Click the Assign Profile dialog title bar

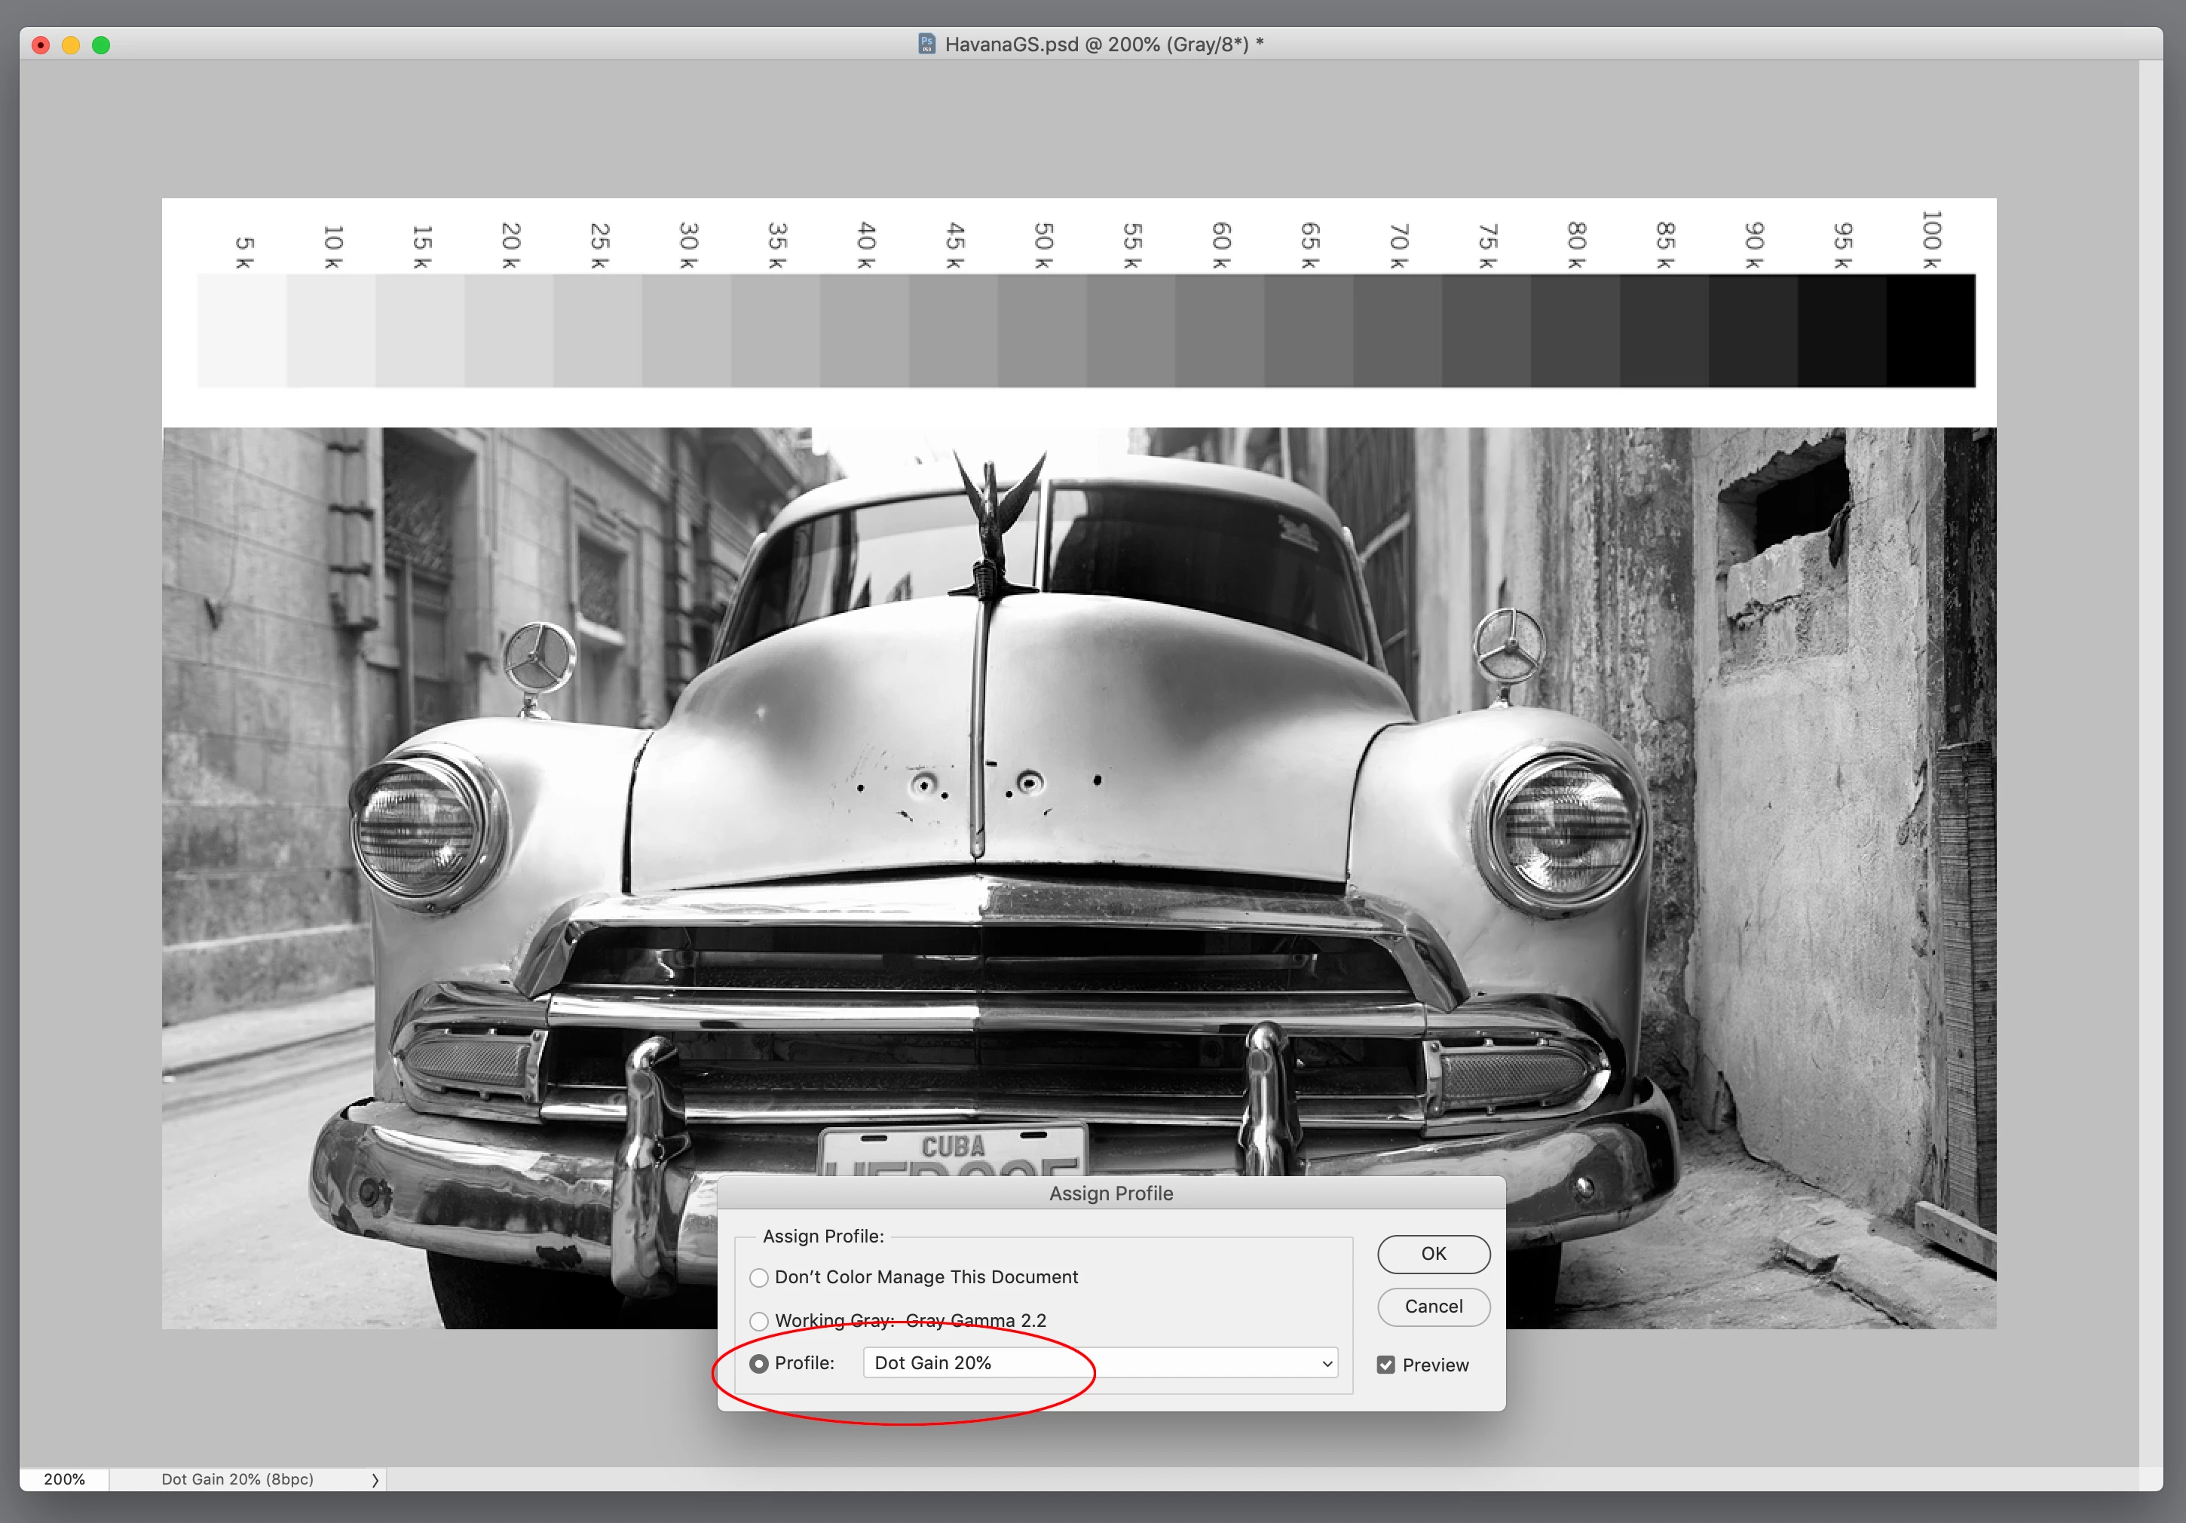[x=1110, y=1194]
